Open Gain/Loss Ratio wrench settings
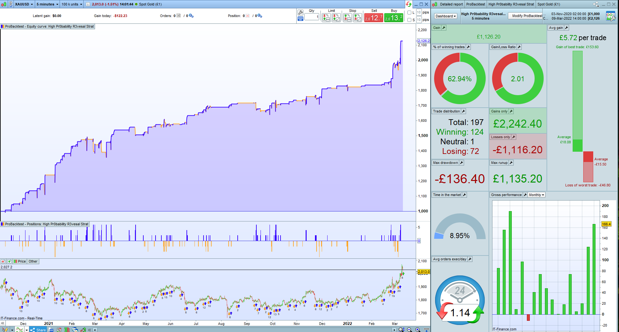The width and height of the screenshot is (619, 332). click(519, 47)
